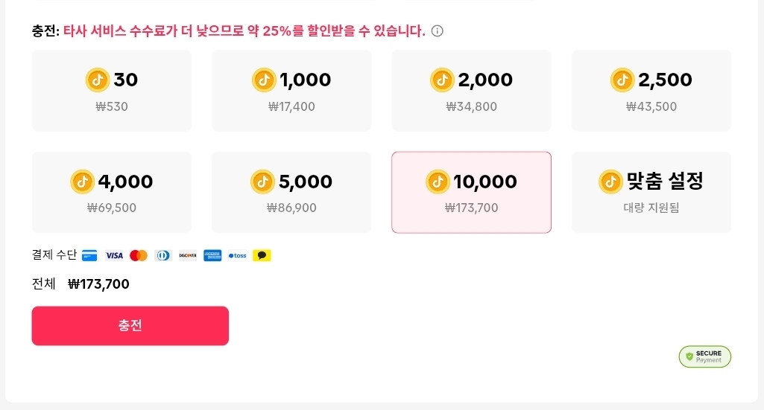
Task: Choose the 5,000 coins option
Action: coord(291,192)
